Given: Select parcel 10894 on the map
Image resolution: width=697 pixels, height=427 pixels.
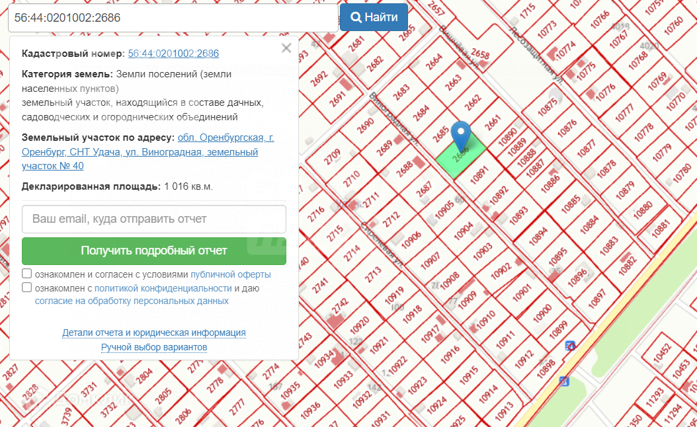Looking at the screenshot, I should [538, 237].
